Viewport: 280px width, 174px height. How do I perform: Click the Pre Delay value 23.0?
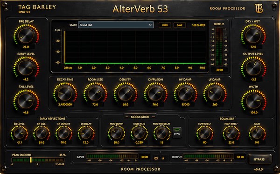click(26, 47)
